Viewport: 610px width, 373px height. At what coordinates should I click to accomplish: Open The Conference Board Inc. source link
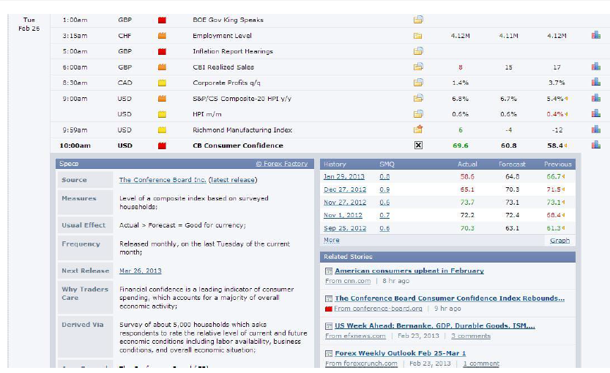(x=163, y=180)
